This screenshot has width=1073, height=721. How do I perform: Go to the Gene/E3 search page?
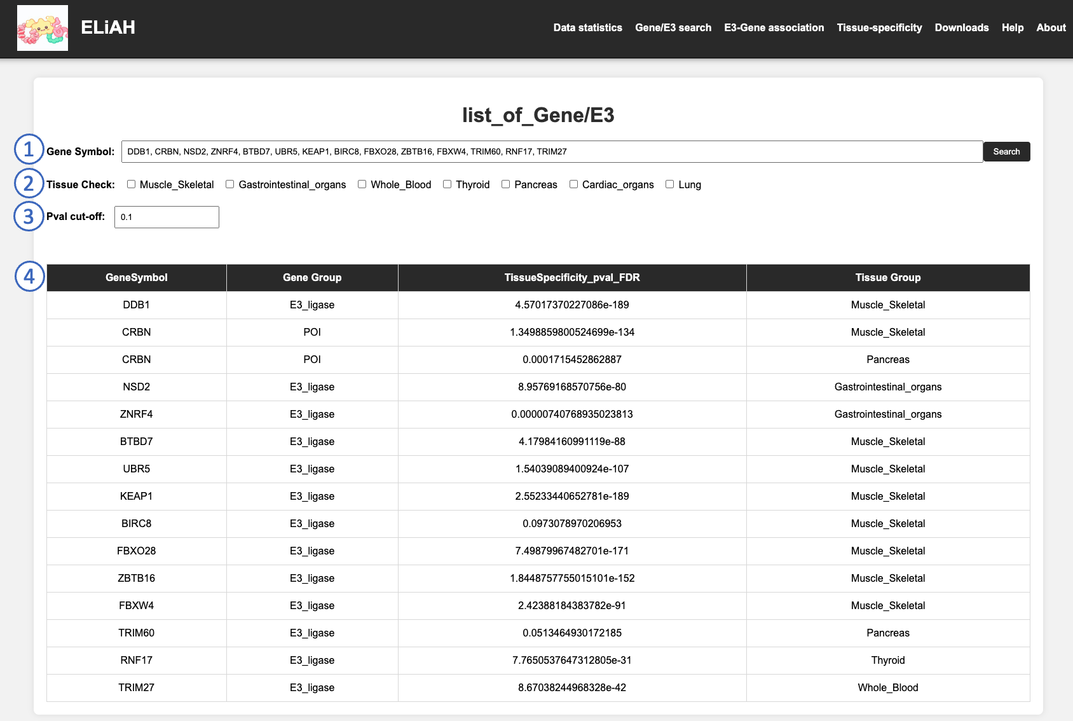(673, 28)
